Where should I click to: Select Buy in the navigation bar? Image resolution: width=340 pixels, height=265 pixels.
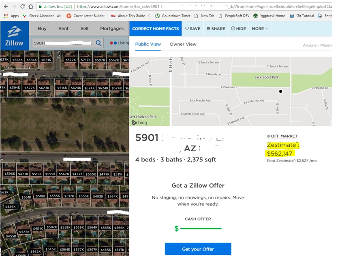coord(42,28)
